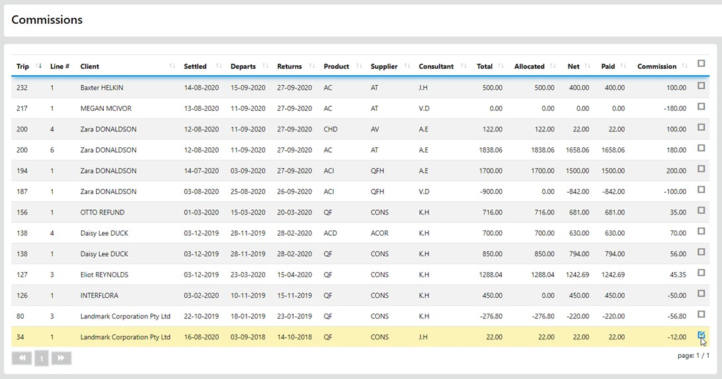Sort by Supplier column arrows

pos(408,66)
